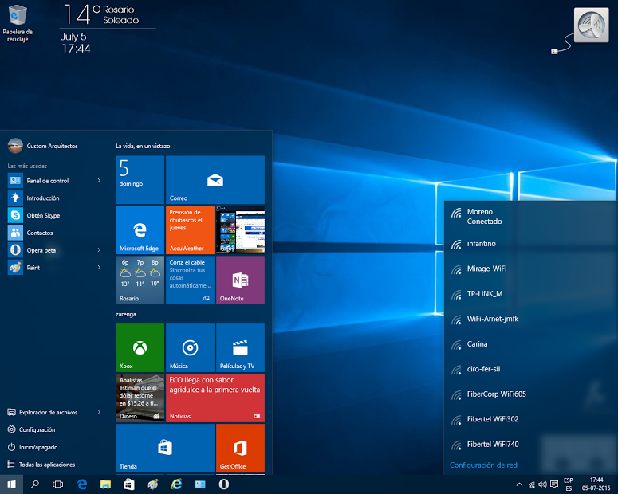Open the Películas y TV tile
Viewport: 618px width, 494px height.
240,347
